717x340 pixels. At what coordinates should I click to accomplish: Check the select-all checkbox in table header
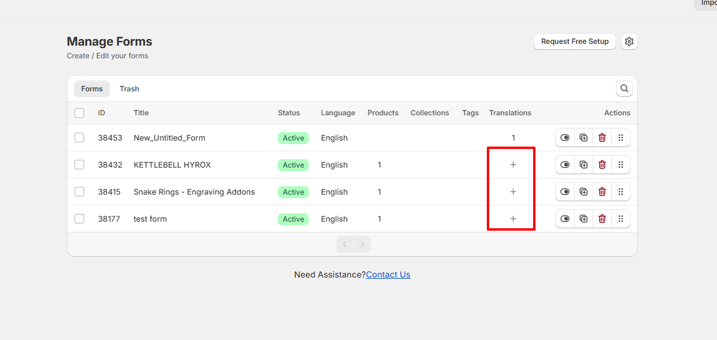coord(79,113)
